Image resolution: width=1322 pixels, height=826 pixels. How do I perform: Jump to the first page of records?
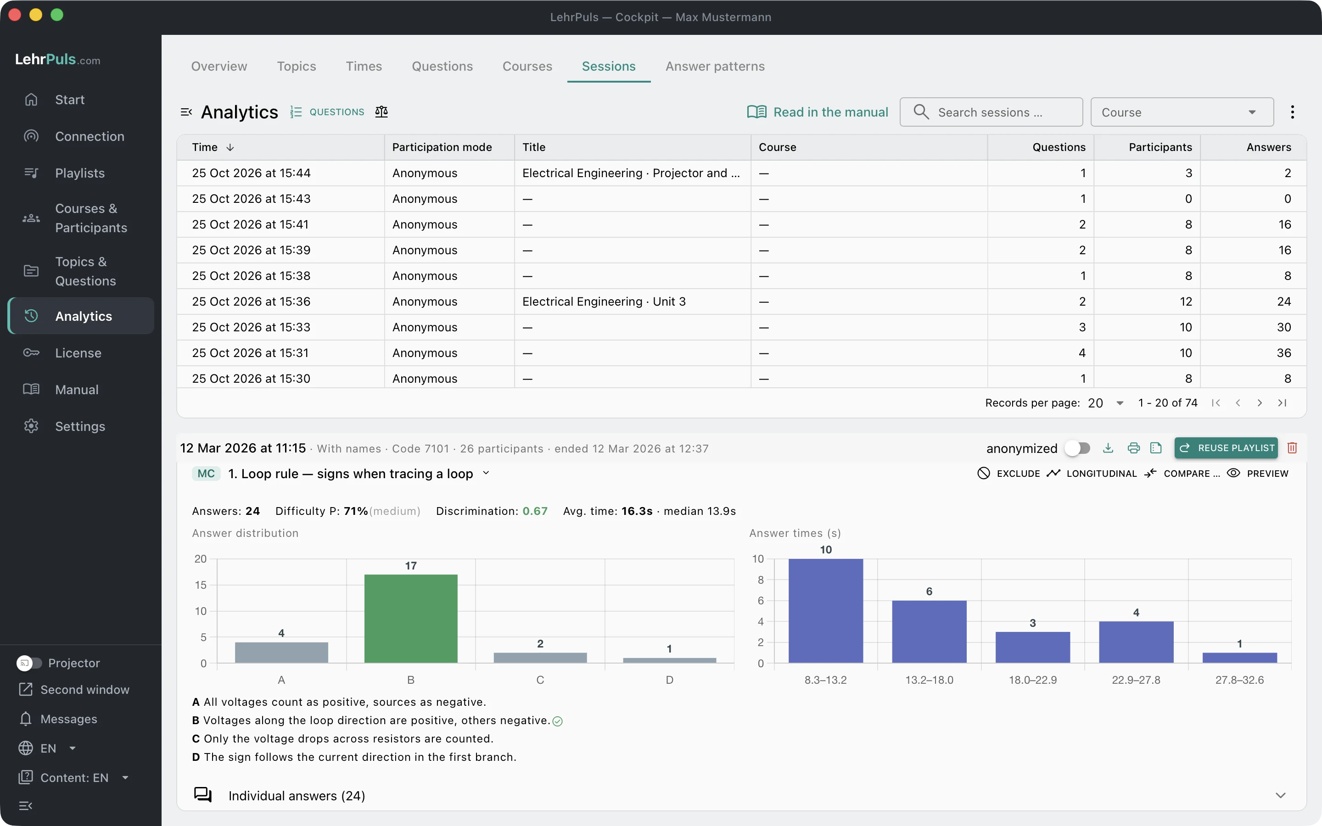point(1216,402)
